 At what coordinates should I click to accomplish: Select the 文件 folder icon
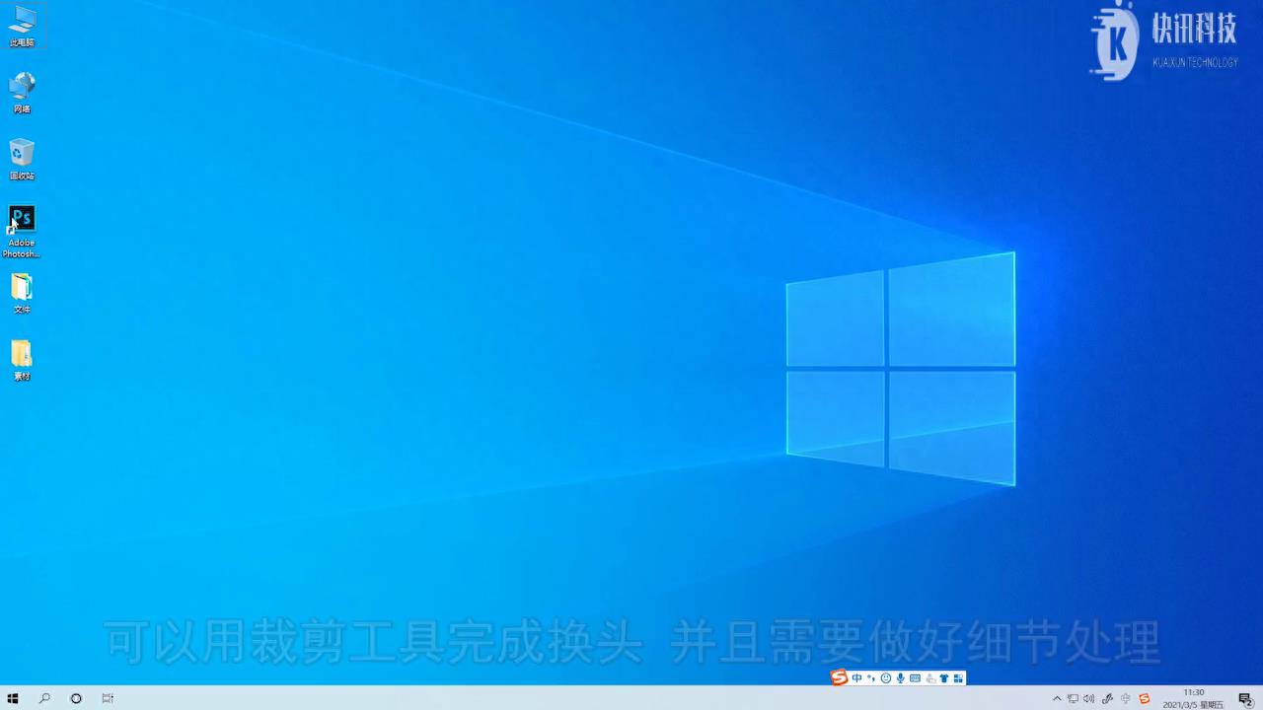[x=22, y=294]
